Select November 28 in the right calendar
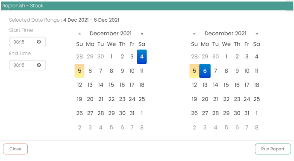This screenshot has height=161, width=294. 194,57
